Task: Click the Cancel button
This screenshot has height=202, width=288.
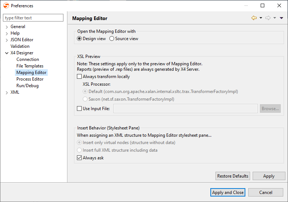Action: point(266,193)
